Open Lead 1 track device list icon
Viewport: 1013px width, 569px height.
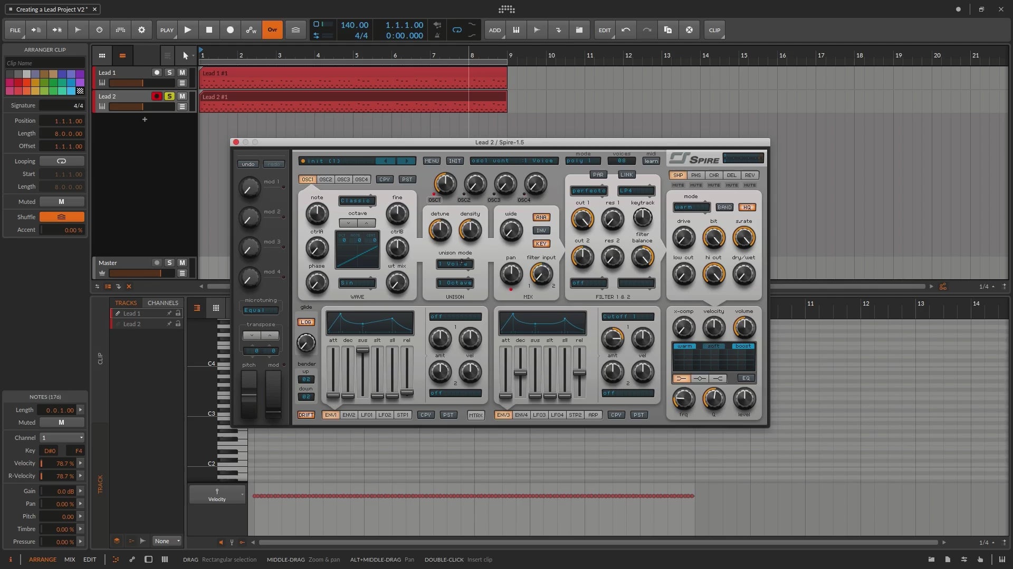click(182, 83)
